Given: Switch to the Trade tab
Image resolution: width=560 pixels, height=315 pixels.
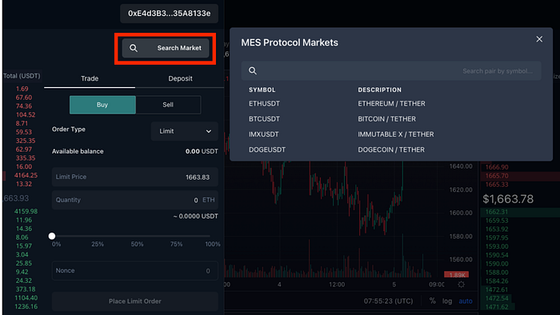Looking at the screenshot, I should coord(90,78).
